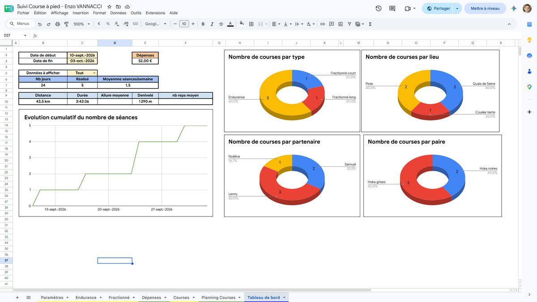Screen dimensions: 537x302
Task: Open version history clock icon
Action: tap(379, 9)
